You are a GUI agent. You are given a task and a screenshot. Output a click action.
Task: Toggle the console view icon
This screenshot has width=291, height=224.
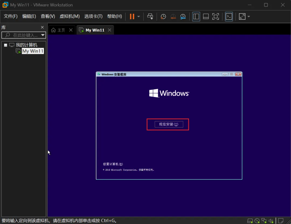[x=229, y=16]
